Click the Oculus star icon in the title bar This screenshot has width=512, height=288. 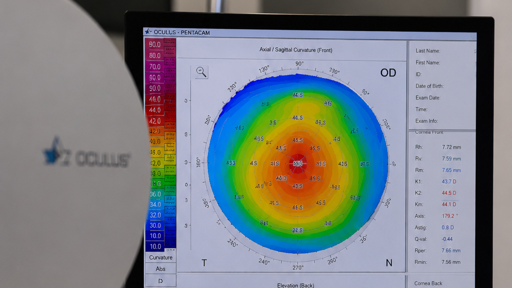pos(148,31)
